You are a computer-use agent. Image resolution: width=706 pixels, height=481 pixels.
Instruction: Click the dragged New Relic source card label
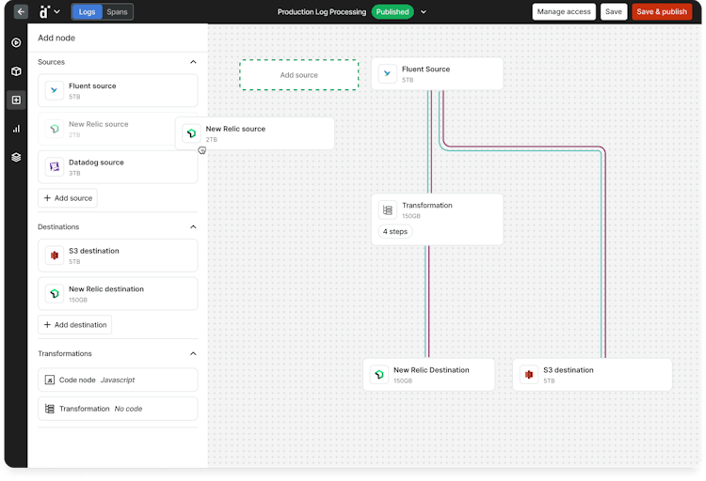[x=235, y=129]
